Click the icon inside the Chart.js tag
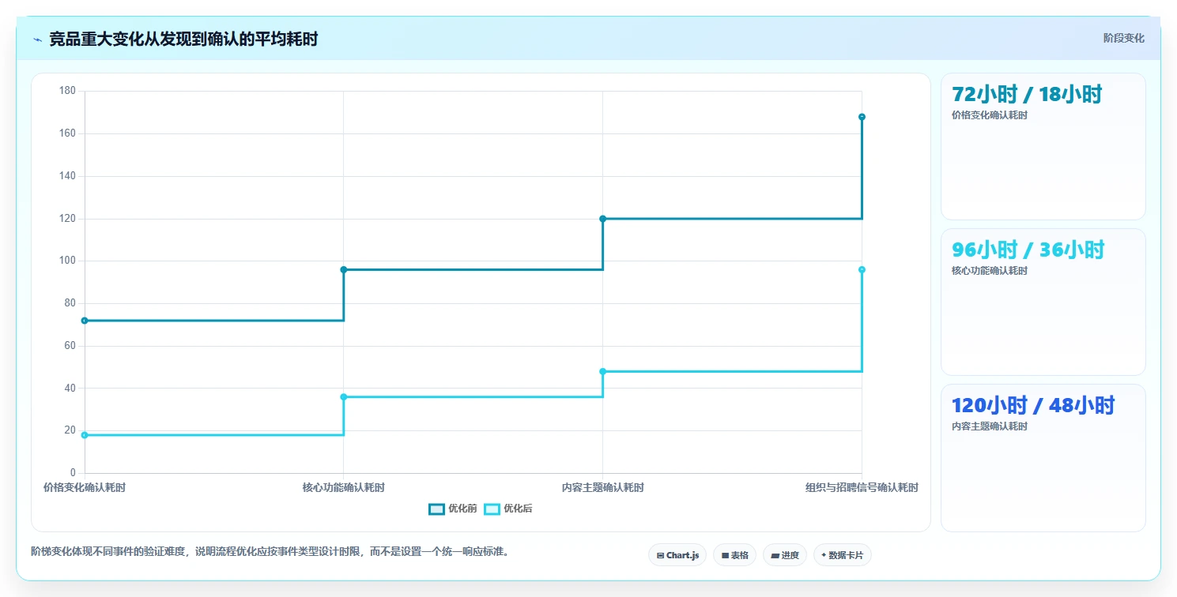The height and width of the screenshot is (597, 1177). pyautogui.click(x=660, y=556)
